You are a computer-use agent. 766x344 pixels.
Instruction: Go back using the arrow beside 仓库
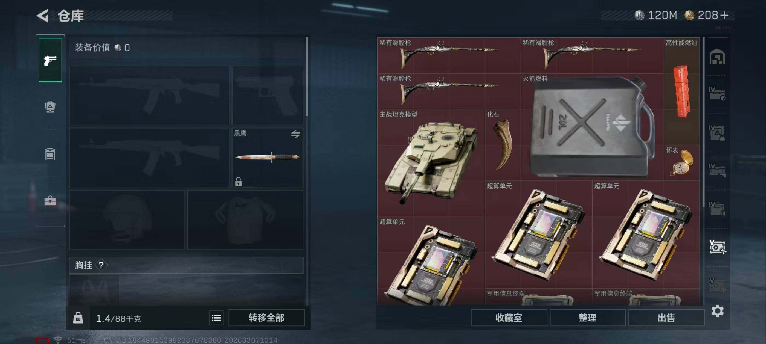[42, 16]
